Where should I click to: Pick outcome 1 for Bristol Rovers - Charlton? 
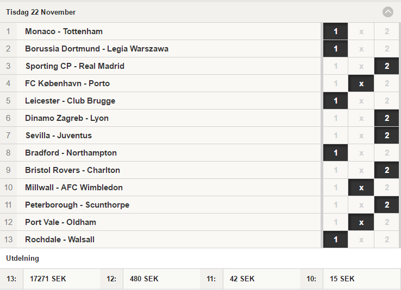[x=335, y=170]
